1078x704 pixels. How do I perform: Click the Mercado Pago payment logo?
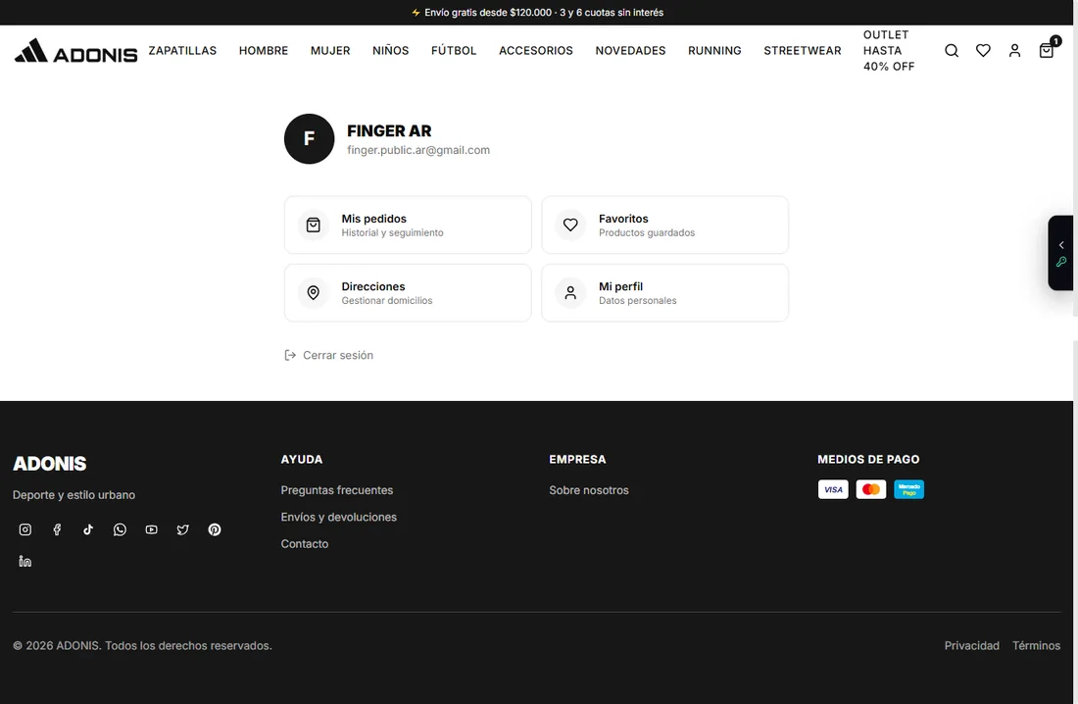pyautogui.click(x=908, y=489)
